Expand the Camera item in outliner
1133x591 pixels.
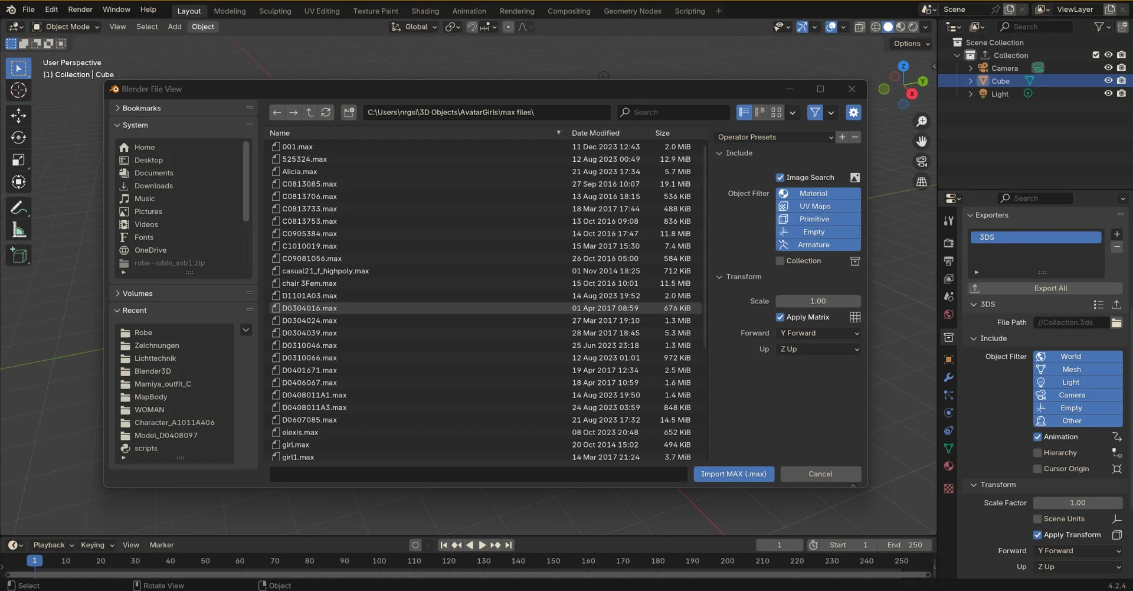971,68
